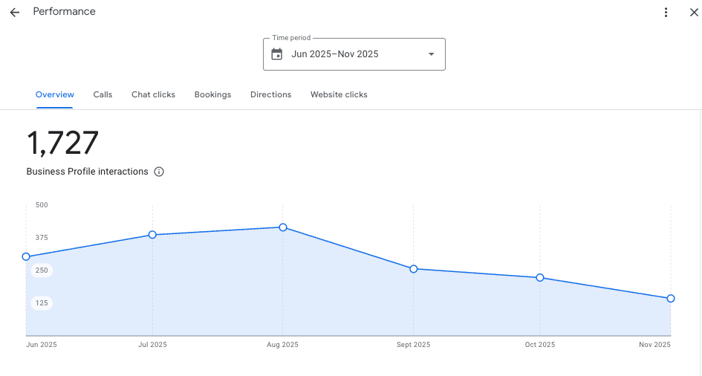
Task: Select the Oct 2025 chart marker
Action: pyautogui.click(x=540, y=278)
